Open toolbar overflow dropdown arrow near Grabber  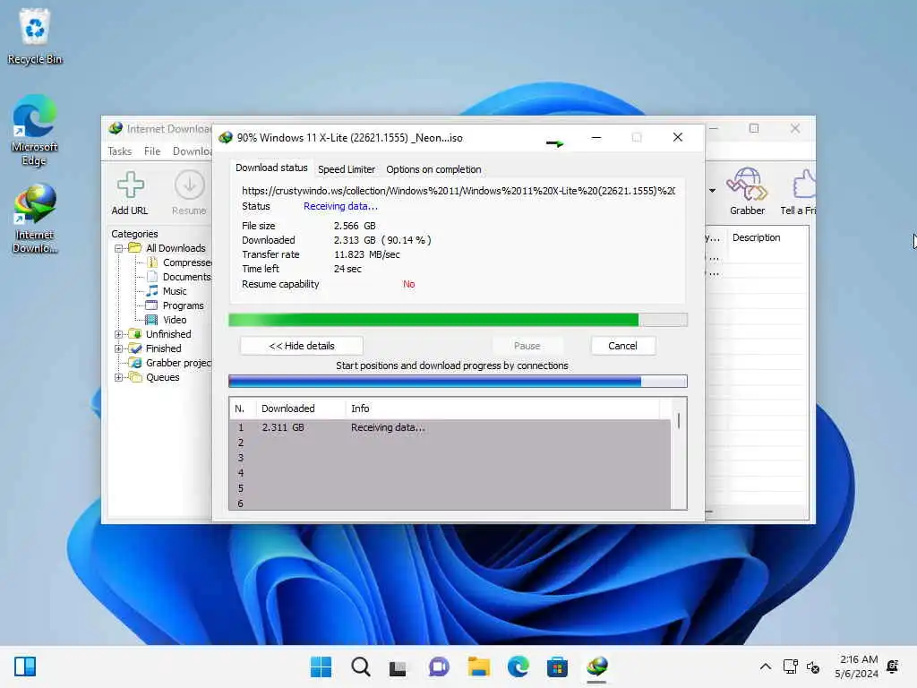click(x=712, y=191)
